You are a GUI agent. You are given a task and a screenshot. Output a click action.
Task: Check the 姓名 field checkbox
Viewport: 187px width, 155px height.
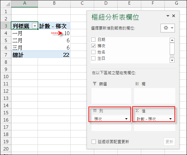tap(93, 52)
